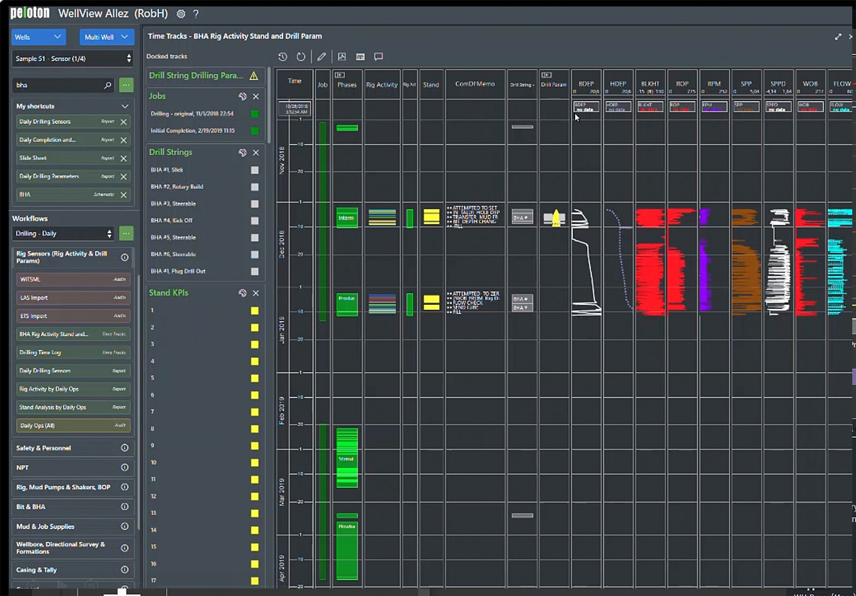Open the settings gear icon in the title bar
This screenshot has width=856, height=596.
pyautogui.click(x=180, y=14)
